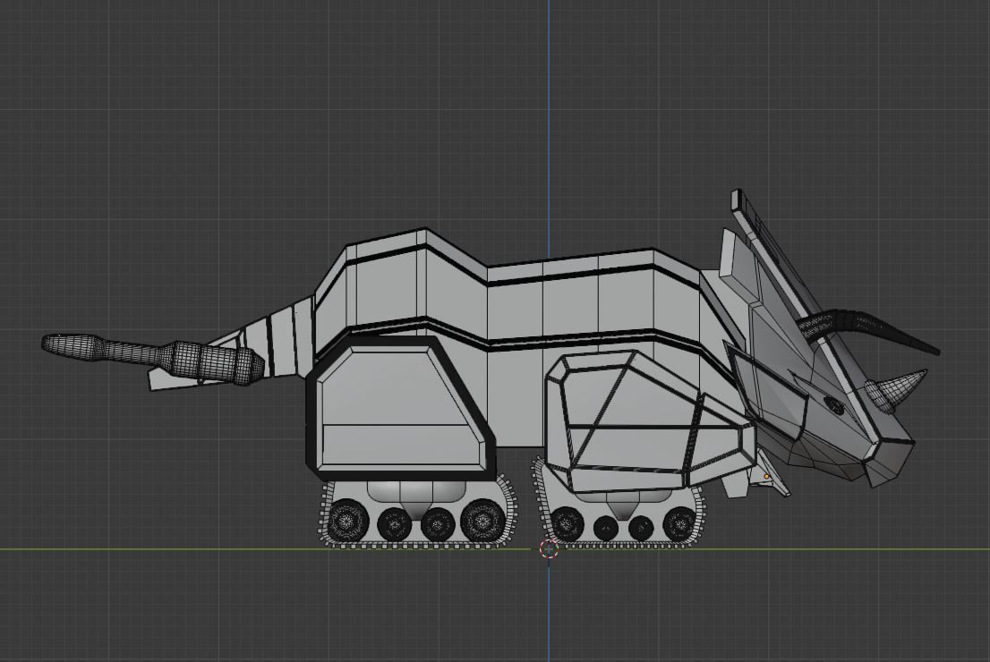The width and height of the screenshot is (990, 662).
Task: Select the orange origin point under the head
Action: point(766,477)
